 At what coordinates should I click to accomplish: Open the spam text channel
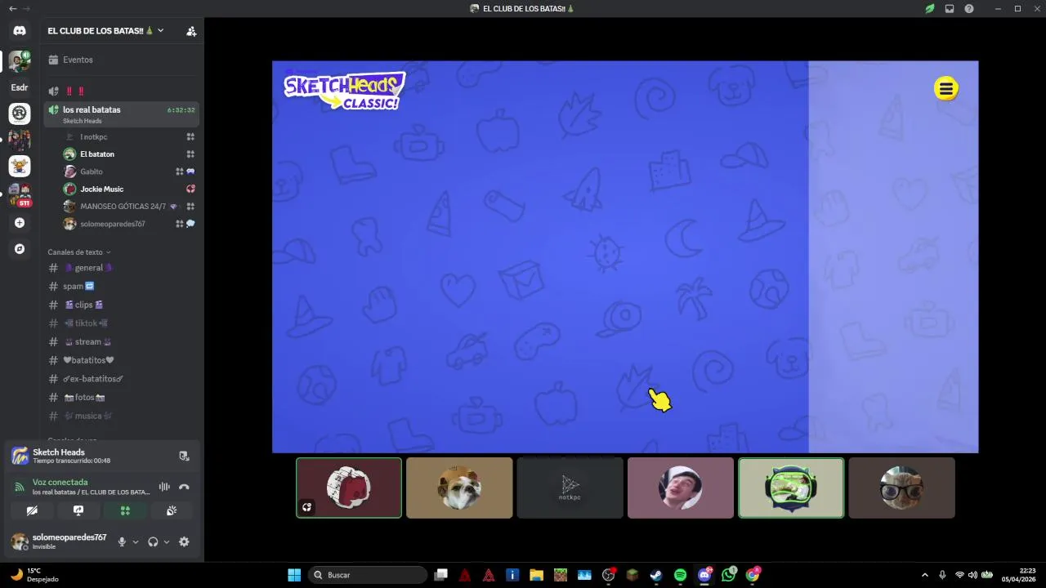coord(122,286)
